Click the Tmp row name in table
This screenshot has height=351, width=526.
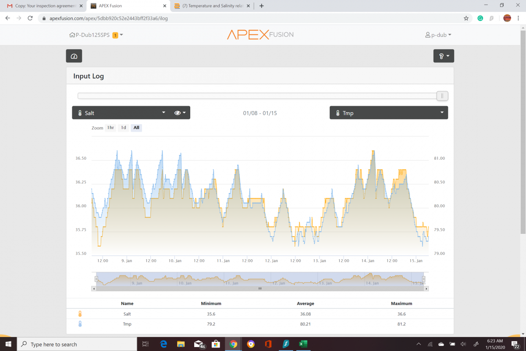click(x=127, y=324)
